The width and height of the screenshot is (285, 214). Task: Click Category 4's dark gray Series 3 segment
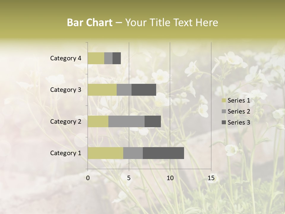(117, 58)
